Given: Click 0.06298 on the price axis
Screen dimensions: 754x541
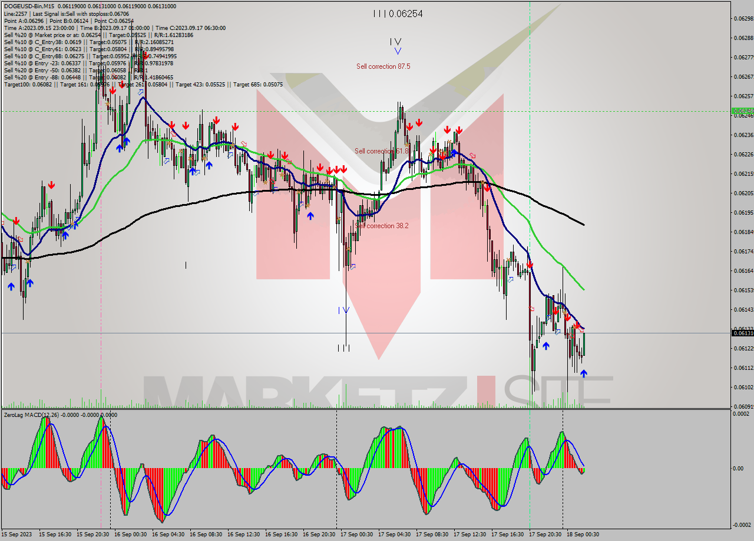Looking at the screenshot, I should coord(744,18).
